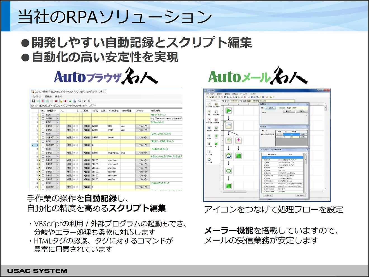Click the 閉じる button in variable list panel

[x=301, y=195]
